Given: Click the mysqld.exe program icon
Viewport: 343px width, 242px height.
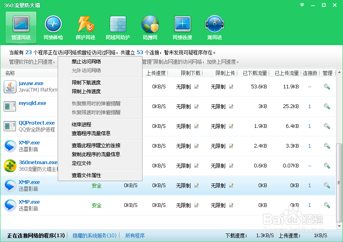Looking at the screenshot, I should 10,106.
